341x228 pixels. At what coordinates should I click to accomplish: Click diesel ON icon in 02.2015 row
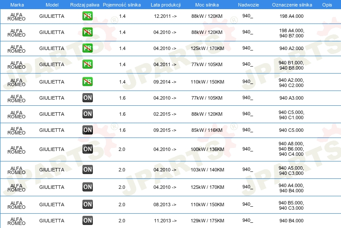coord(87,114)
